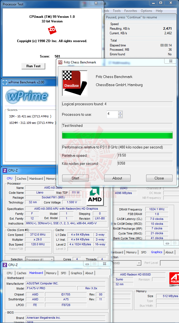Viewport: 179px width, 323px height.
Task: Increase the processors to use value
Action: [120, 113]
